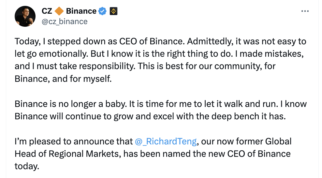Click 'let go emotionally.' text
322x178 pixels.
tap(51, 54)
